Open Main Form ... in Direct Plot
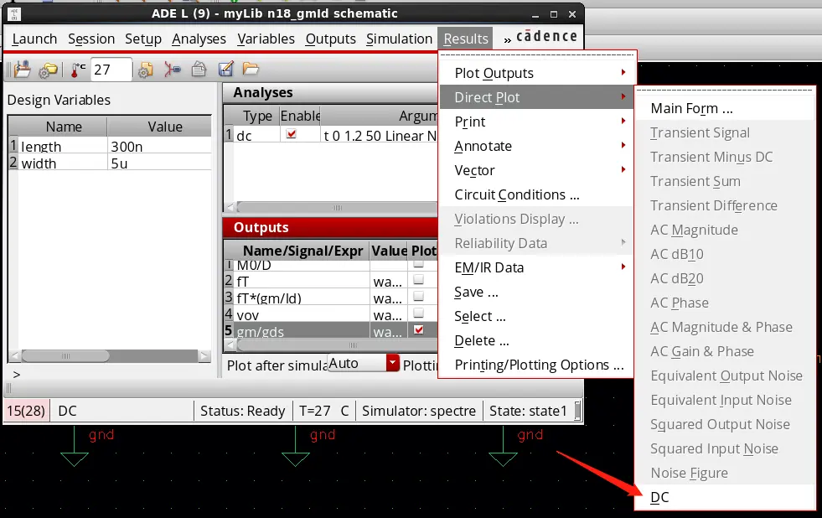 coord(725,108)
